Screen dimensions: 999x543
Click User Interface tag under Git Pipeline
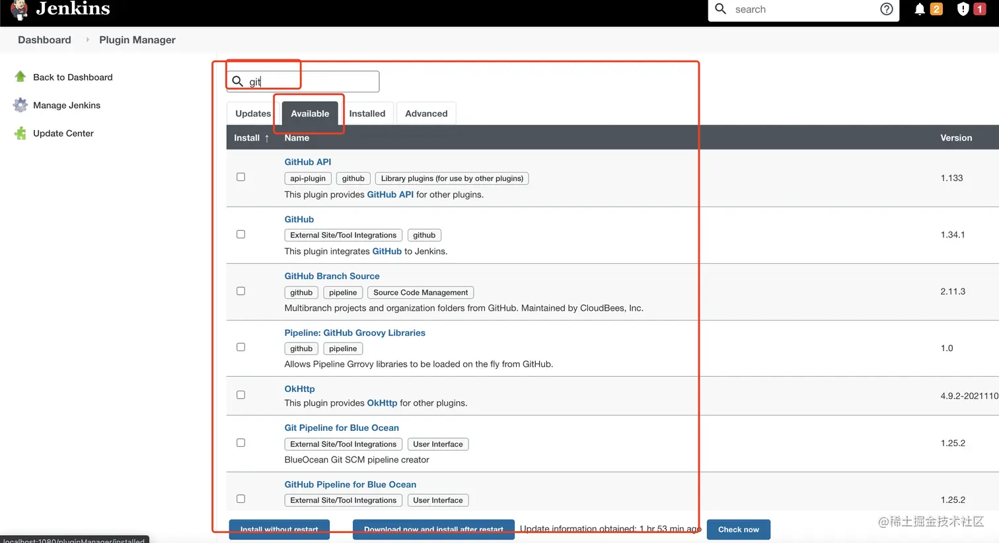click(438, 444)
